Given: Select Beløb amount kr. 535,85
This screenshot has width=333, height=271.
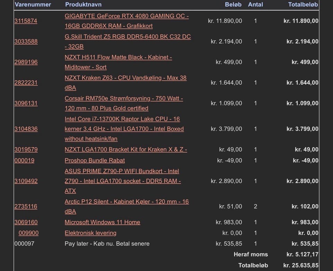Looking at the screenshot, I should click(x=229, y=244).
